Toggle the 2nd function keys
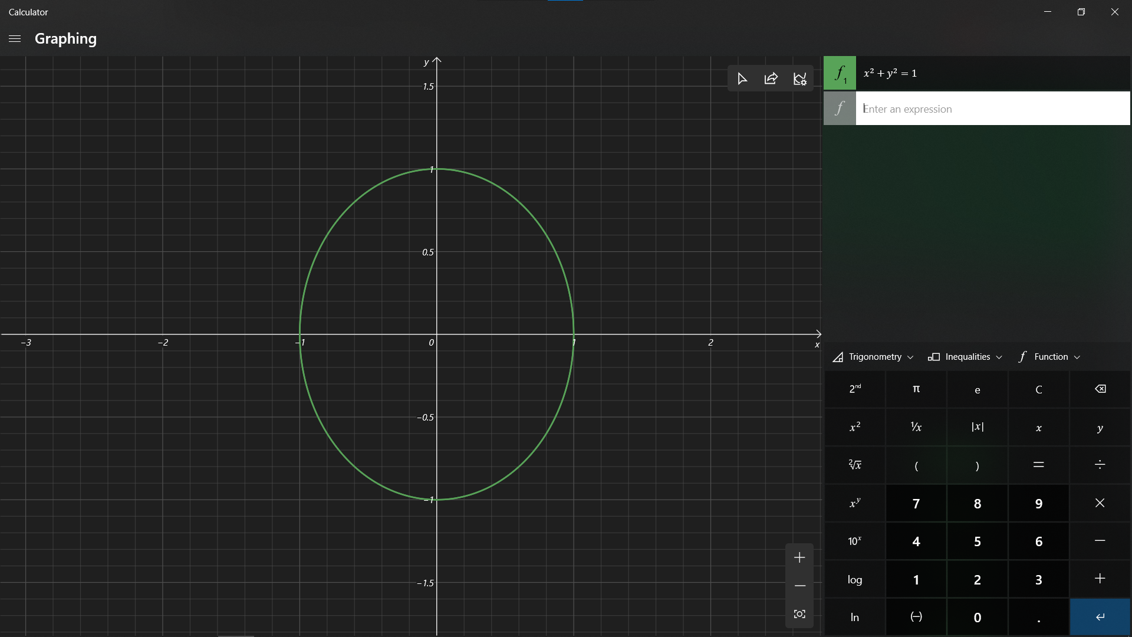The height and width of the screenshot is (637, 1132). coord(855,389)
